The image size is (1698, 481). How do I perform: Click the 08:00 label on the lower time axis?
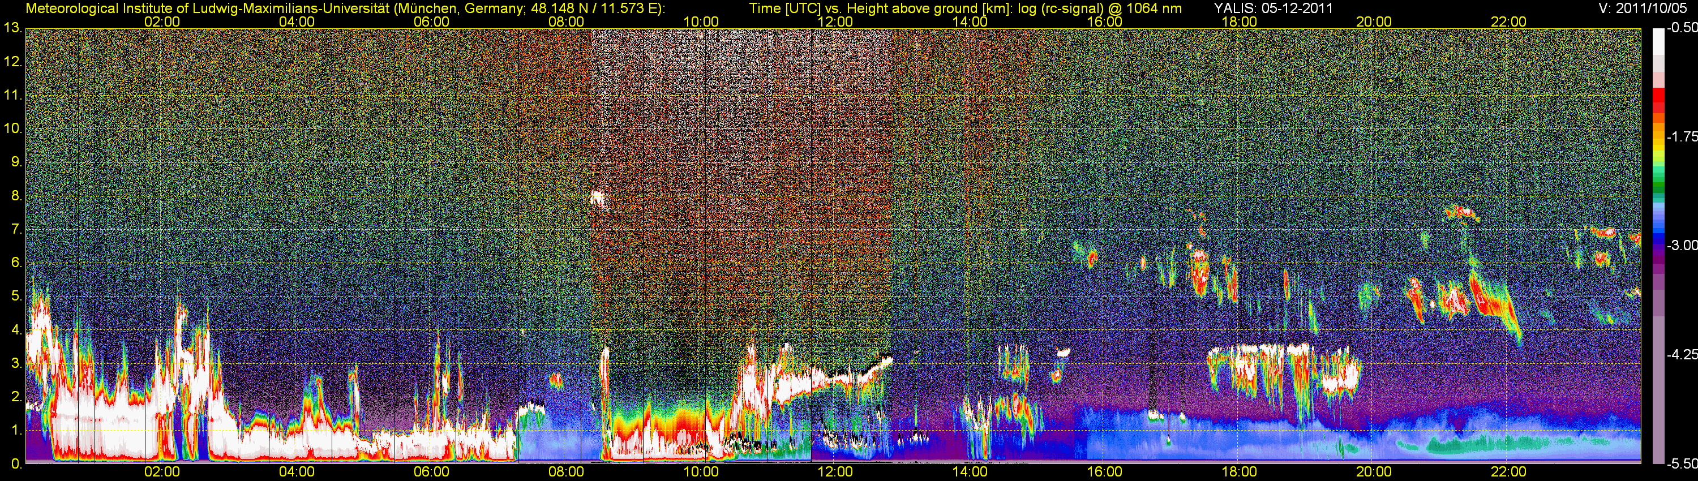(566, 473)
